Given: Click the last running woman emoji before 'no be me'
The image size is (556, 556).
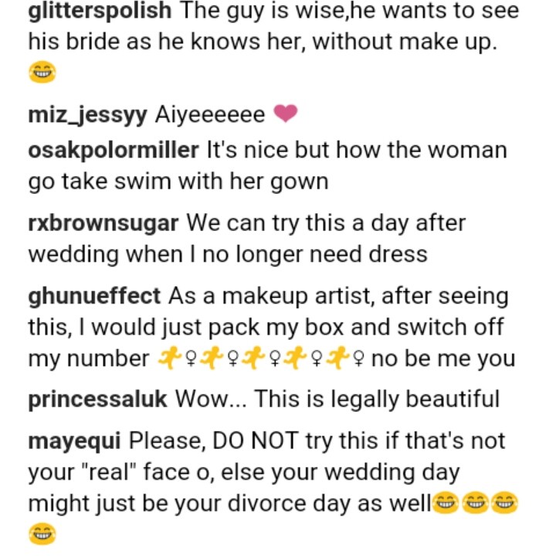Looking at the screenshot, I should point(341,358).
